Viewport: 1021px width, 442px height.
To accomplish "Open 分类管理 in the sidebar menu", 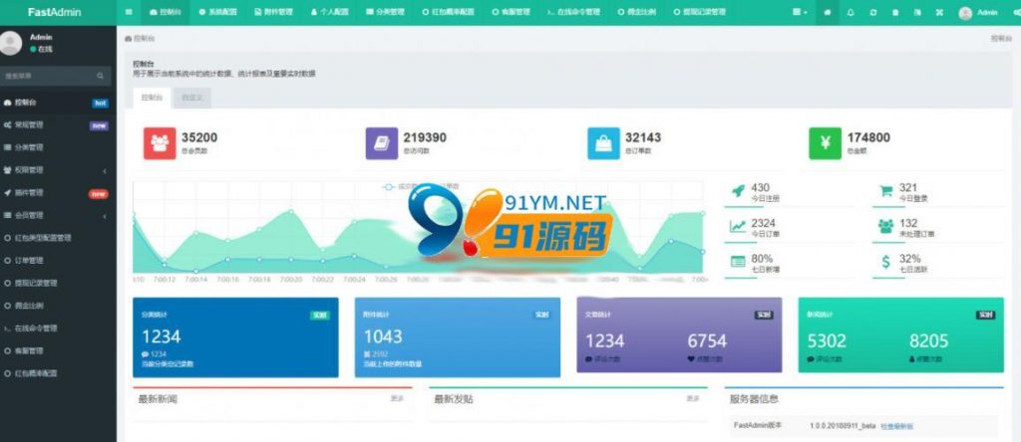I will pyautogui.click(x=58, y=147).
